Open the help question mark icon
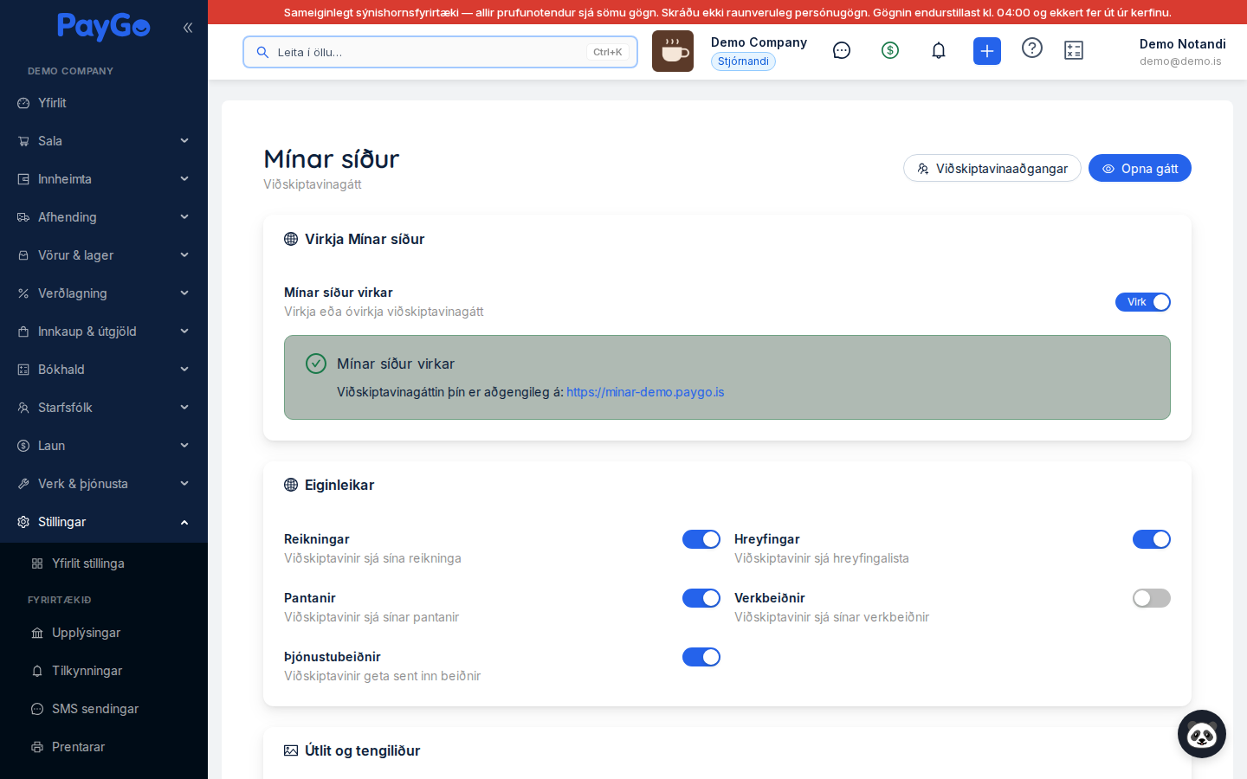 click(x=1032, y=48)
